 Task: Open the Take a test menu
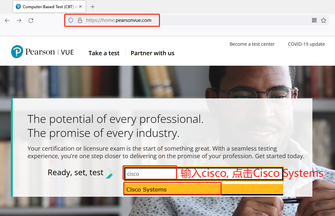coord(104,53)
